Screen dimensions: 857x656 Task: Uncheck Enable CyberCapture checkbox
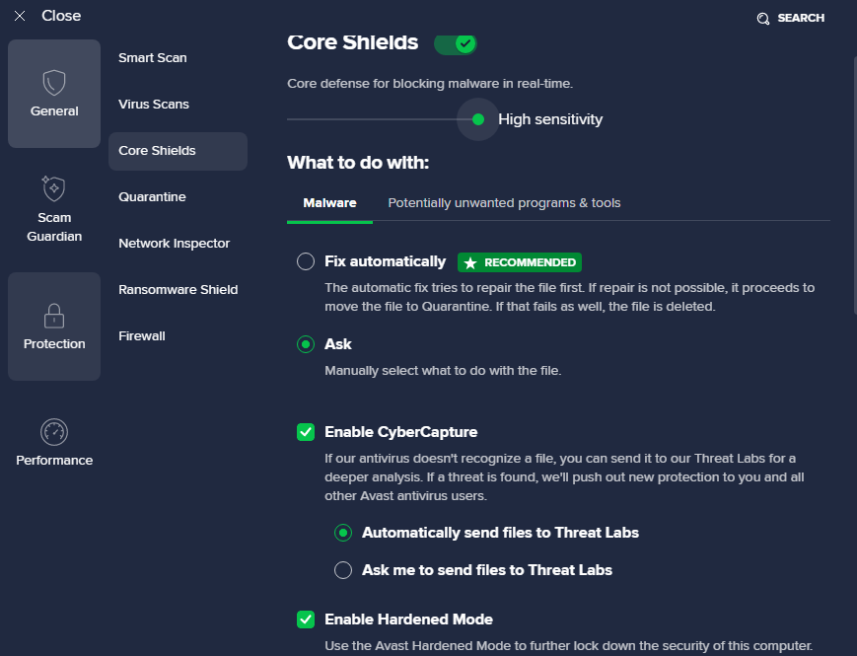306,432
